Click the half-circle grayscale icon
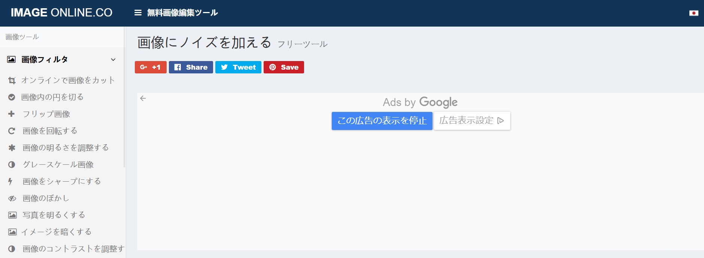704x258 pixels. 12,165
